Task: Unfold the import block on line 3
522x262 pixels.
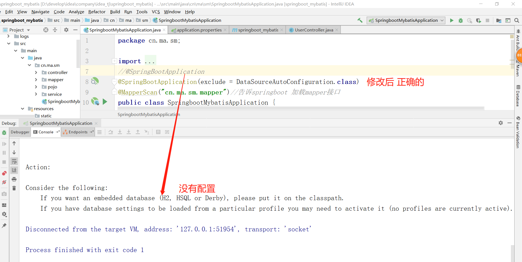Action: click(114, 61)
